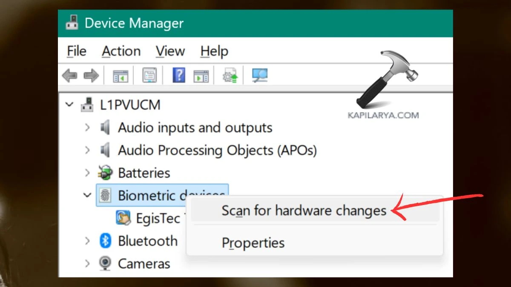Open the File menu
Image resolution: width=511 pixels, height=287 pixels.
tap(77, 51)
